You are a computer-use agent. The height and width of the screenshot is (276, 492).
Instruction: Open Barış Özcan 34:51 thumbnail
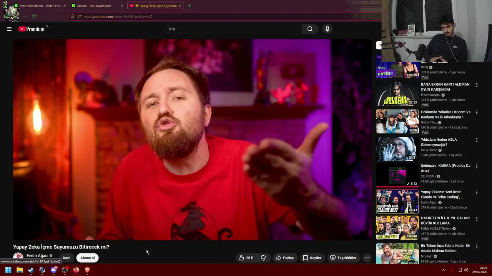click(397, 149)
